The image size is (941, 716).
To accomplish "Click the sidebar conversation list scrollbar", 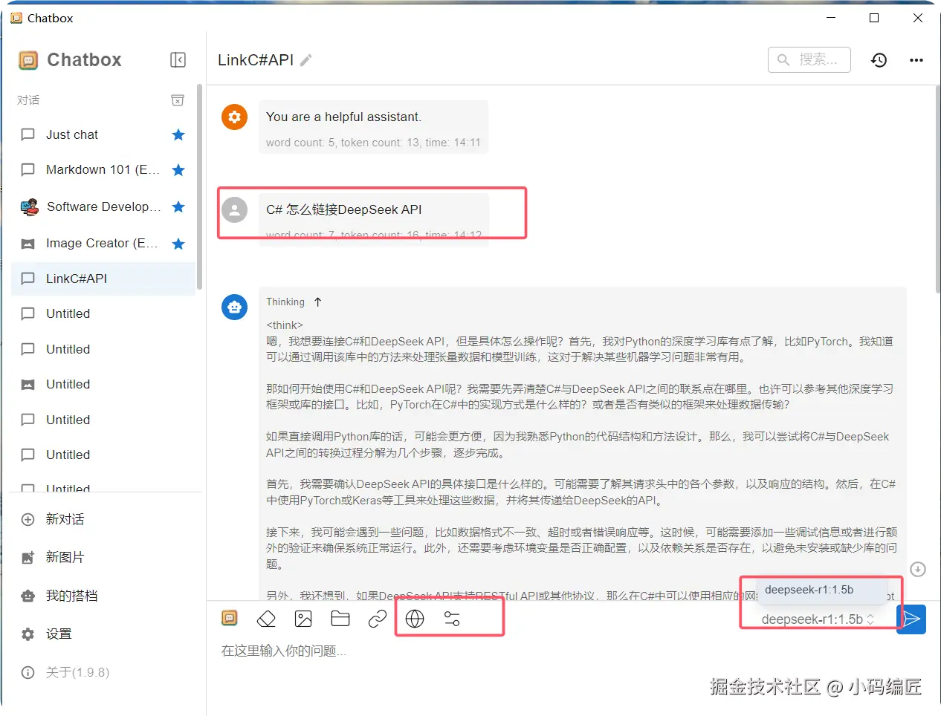I will point(199,187).
